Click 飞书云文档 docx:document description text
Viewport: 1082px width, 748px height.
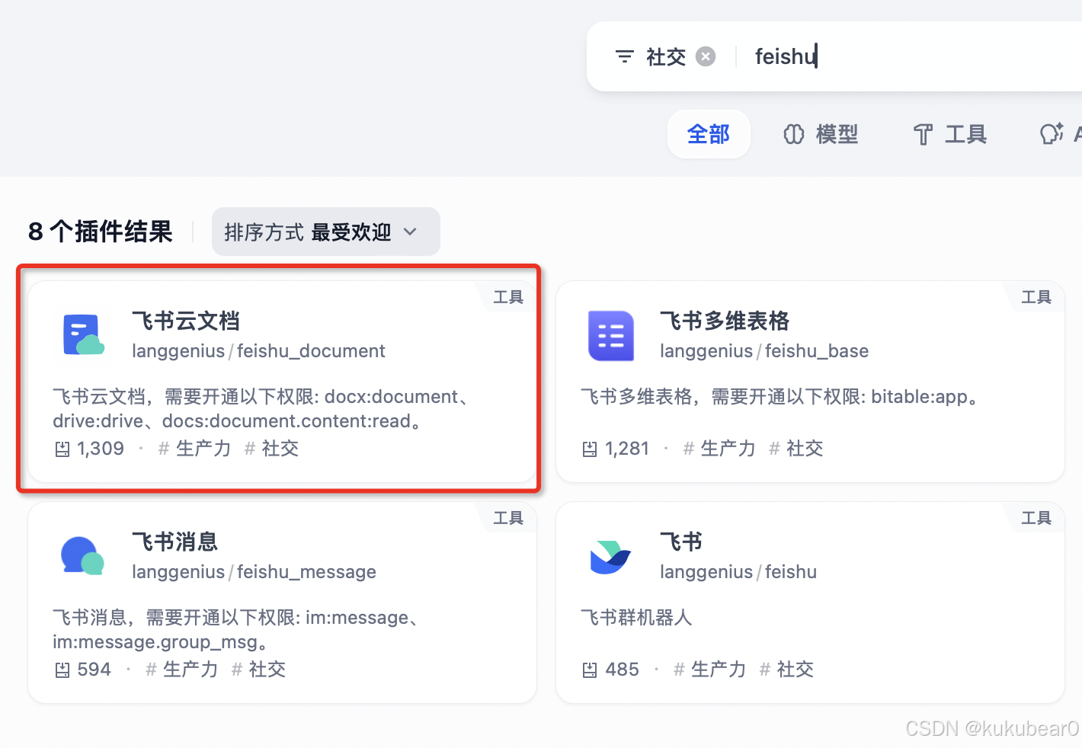point(261,408)
